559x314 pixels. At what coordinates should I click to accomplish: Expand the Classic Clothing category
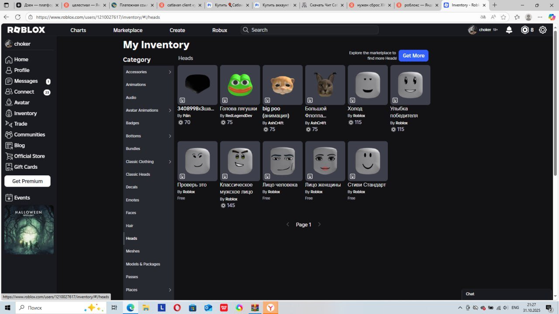[148, 162]
